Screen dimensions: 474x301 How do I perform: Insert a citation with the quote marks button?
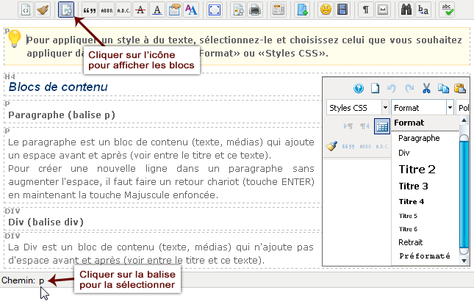(x=90, y=10)
